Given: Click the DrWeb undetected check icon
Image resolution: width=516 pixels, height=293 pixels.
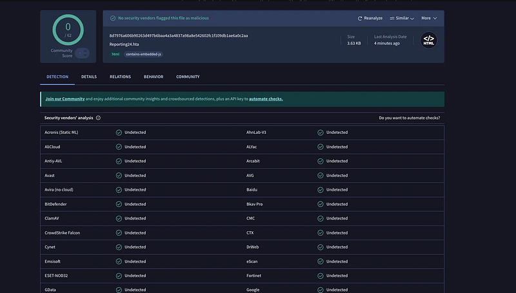Looking at the screenshot, I should pos(320,247).
